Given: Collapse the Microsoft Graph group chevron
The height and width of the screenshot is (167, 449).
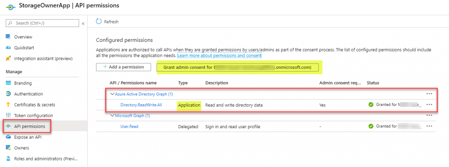Looking at the screenshot, I should click(112, 116).
